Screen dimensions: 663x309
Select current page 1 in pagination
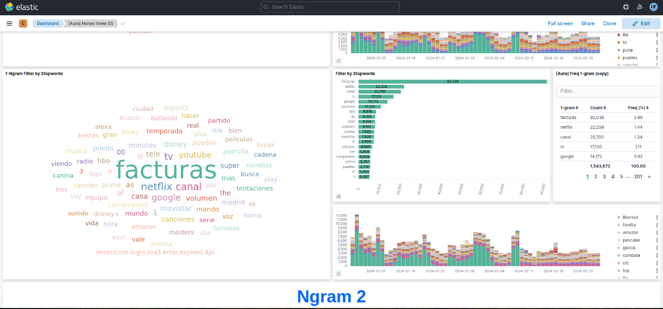(587, 177)
